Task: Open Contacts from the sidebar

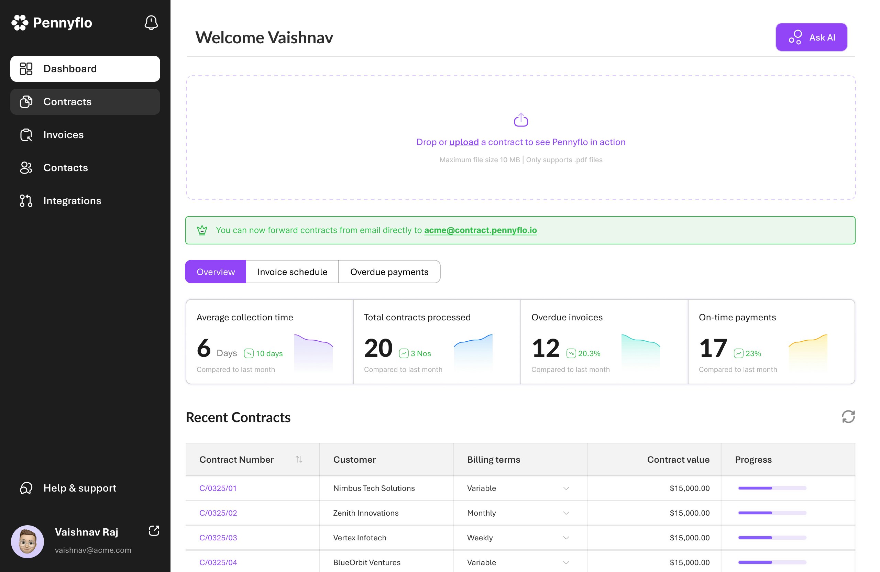Action: tap(65, 168)
